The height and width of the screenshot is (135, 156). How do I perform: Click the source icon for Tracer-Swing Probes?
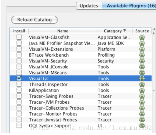click(x=142, y=96)
